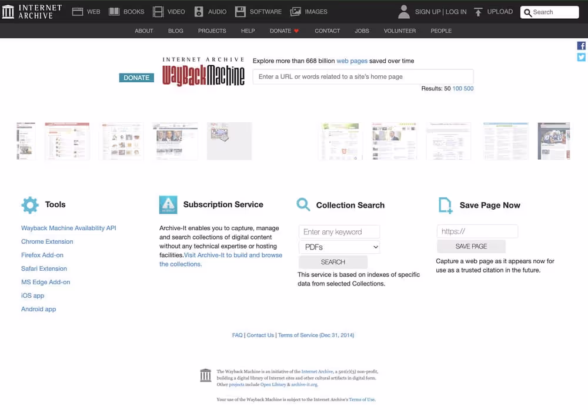The height and width of the screenshot is (410, 588).
Task: Open the Books section icon
Action: point(114,12)
